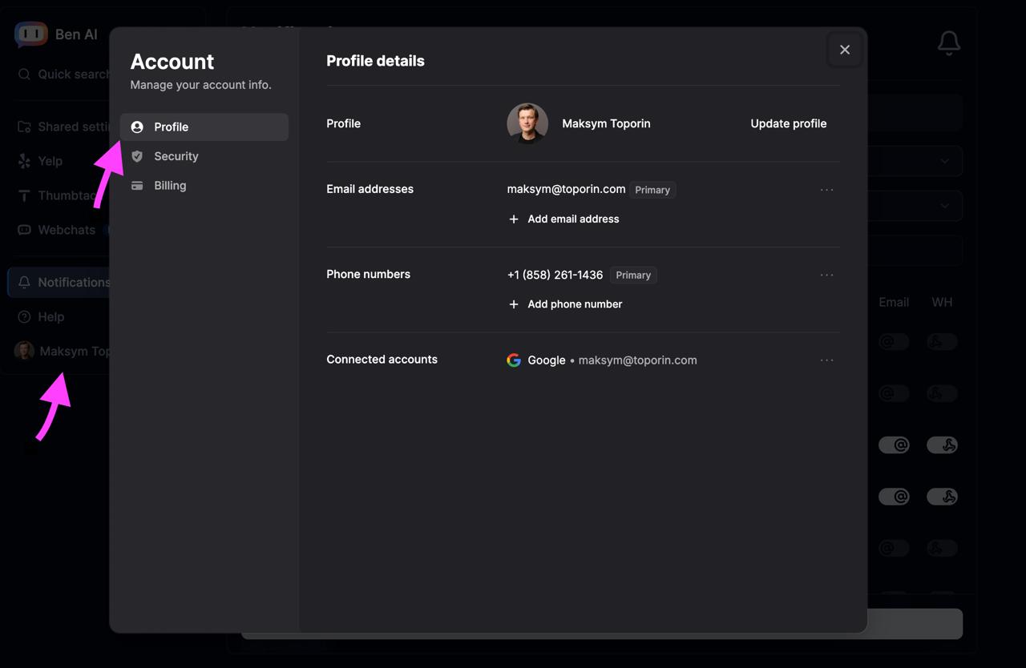The height and width of the screenshot is (668, 1026).
Task: Click the Ben AI logo icon
Action: point(31,34)
